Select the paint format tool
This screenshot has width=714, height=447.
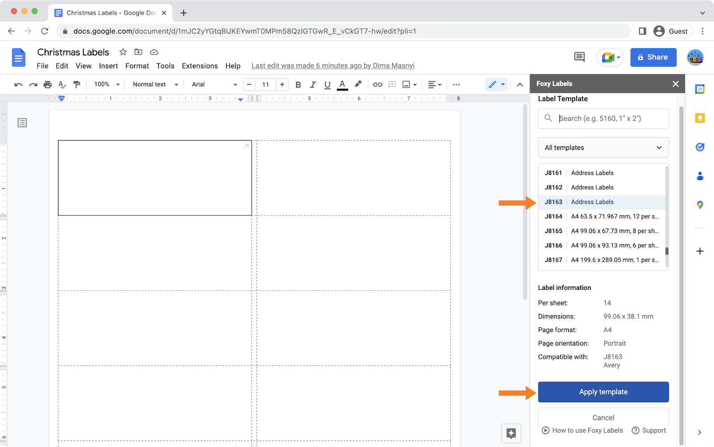tap(77, 84)
